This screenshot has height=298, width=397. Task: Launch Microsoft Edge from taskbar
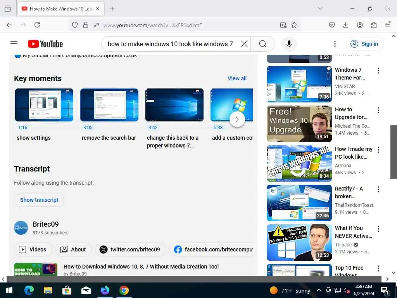tap(29, 290)
